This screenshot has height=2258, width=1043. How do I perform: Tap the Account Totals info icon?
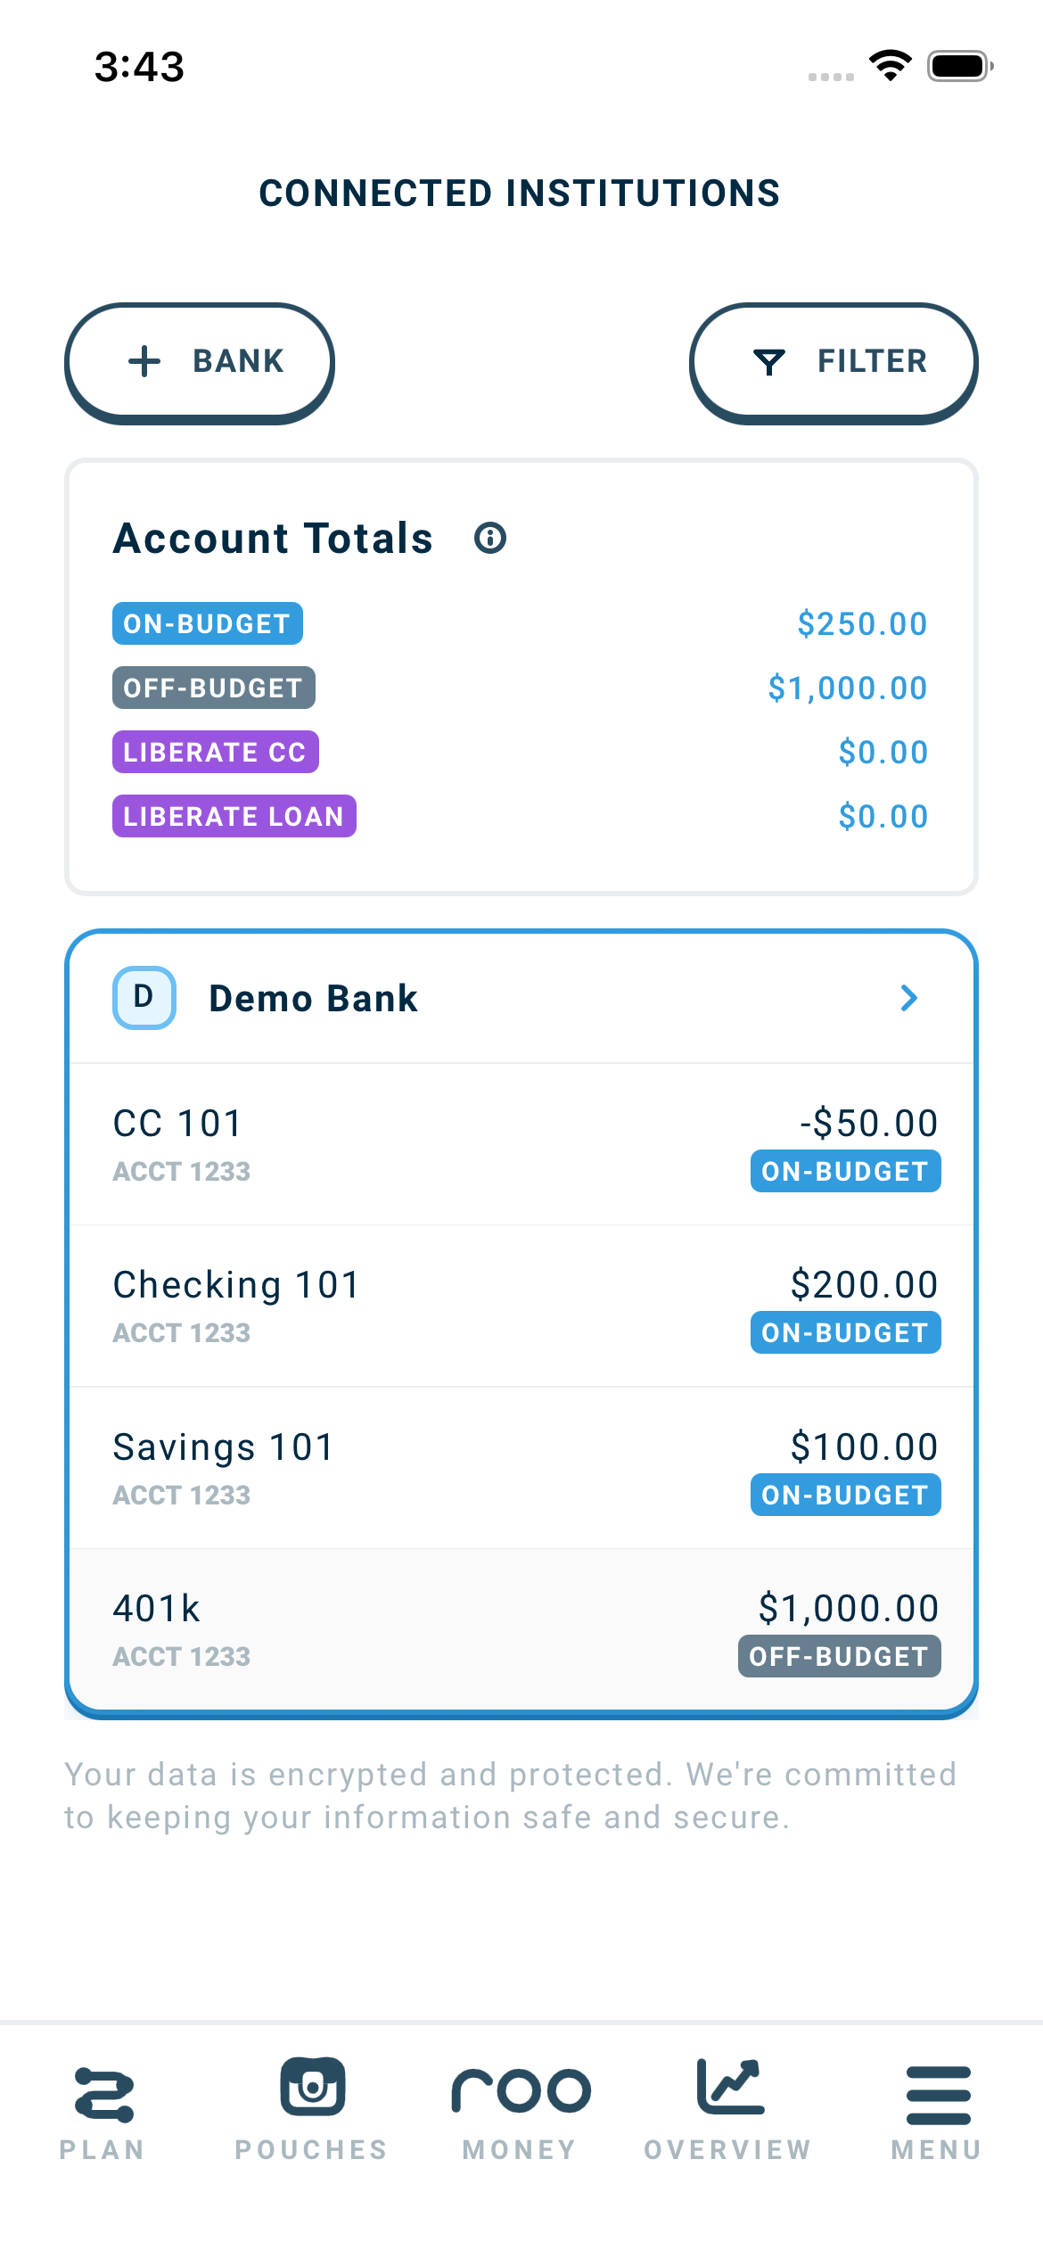(x=490, y=539)
